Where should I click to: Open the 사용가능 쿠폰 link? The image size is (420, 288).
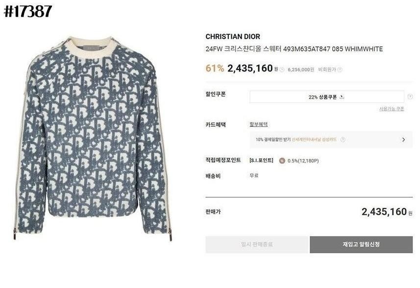click(x=392, y=109)
